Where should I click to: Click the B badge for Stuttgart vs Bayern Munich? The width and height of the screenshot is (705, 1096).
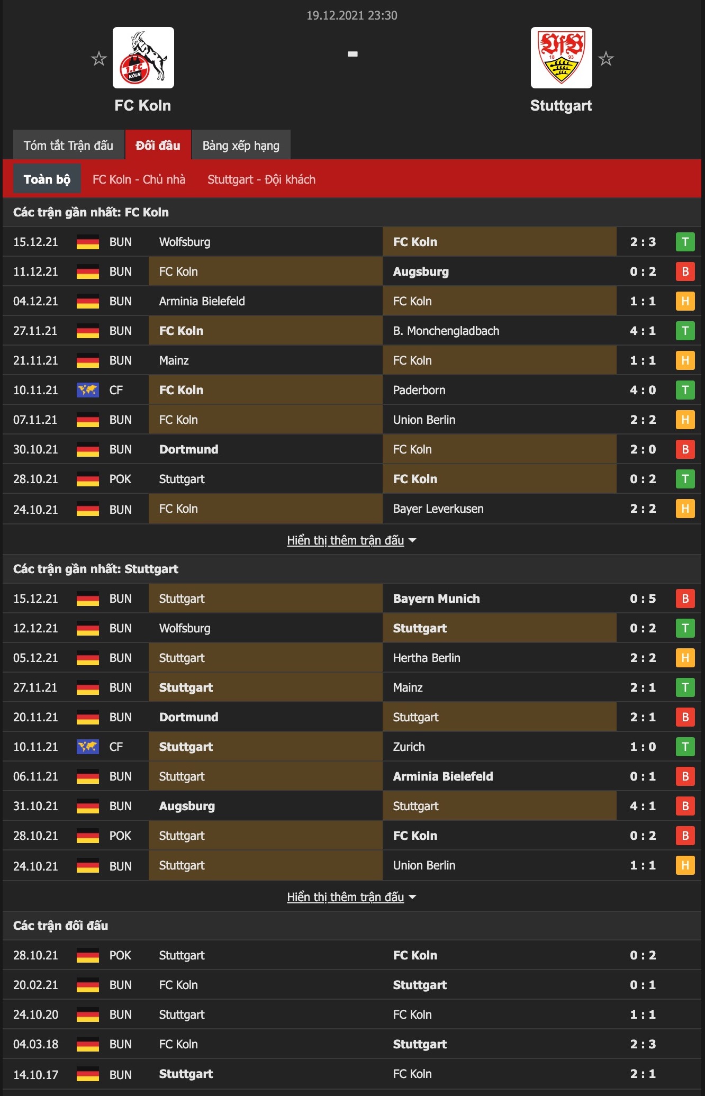pos(685,599)
